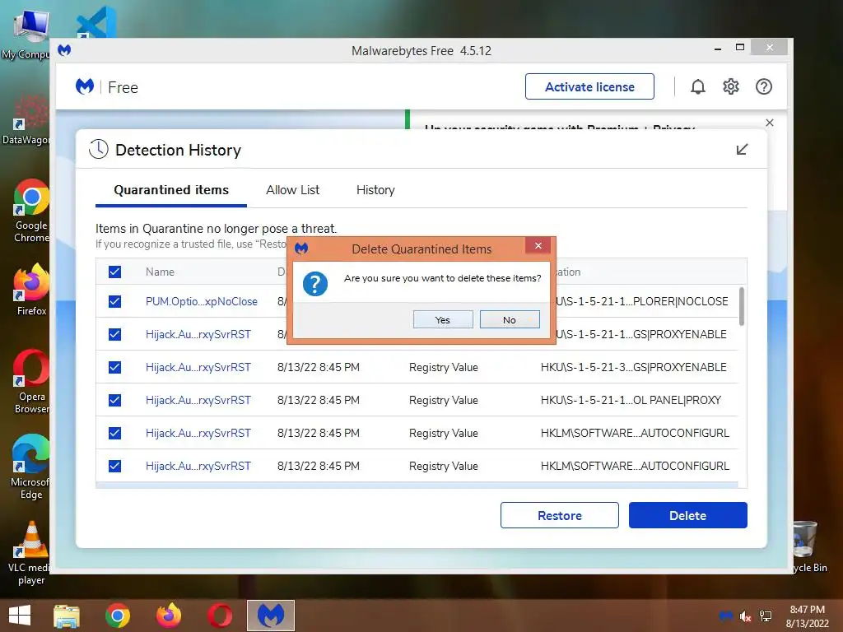This screenshot has width=843, height=632.
Task: Close the Delete Quarantined Items dialog
Action: pos(538,245)
